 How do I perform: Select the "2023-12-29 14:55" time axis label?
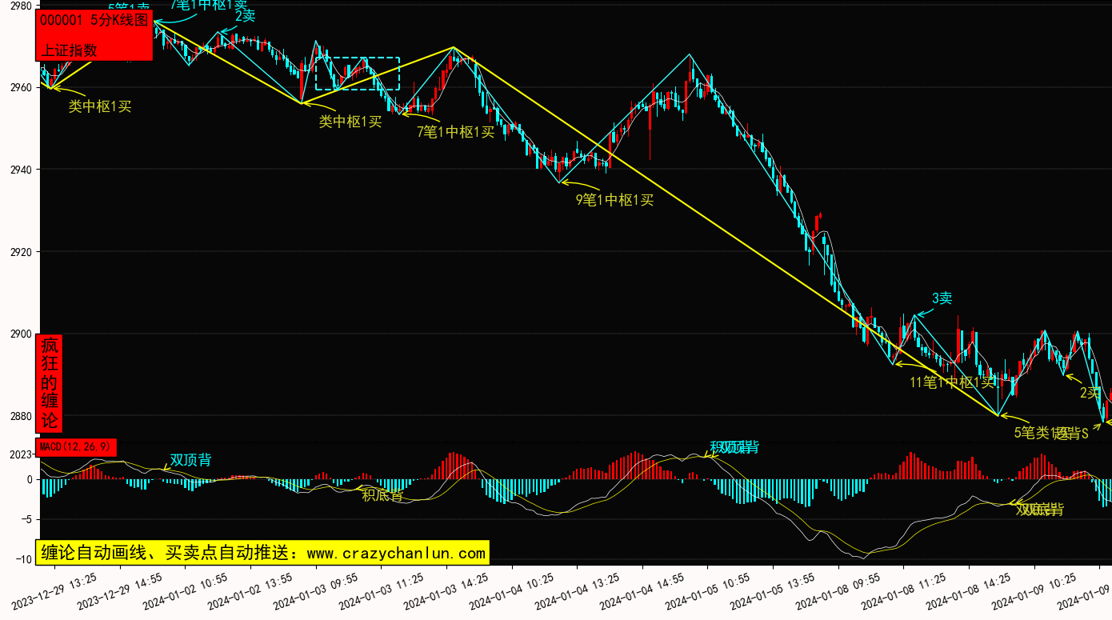[121, 592]
